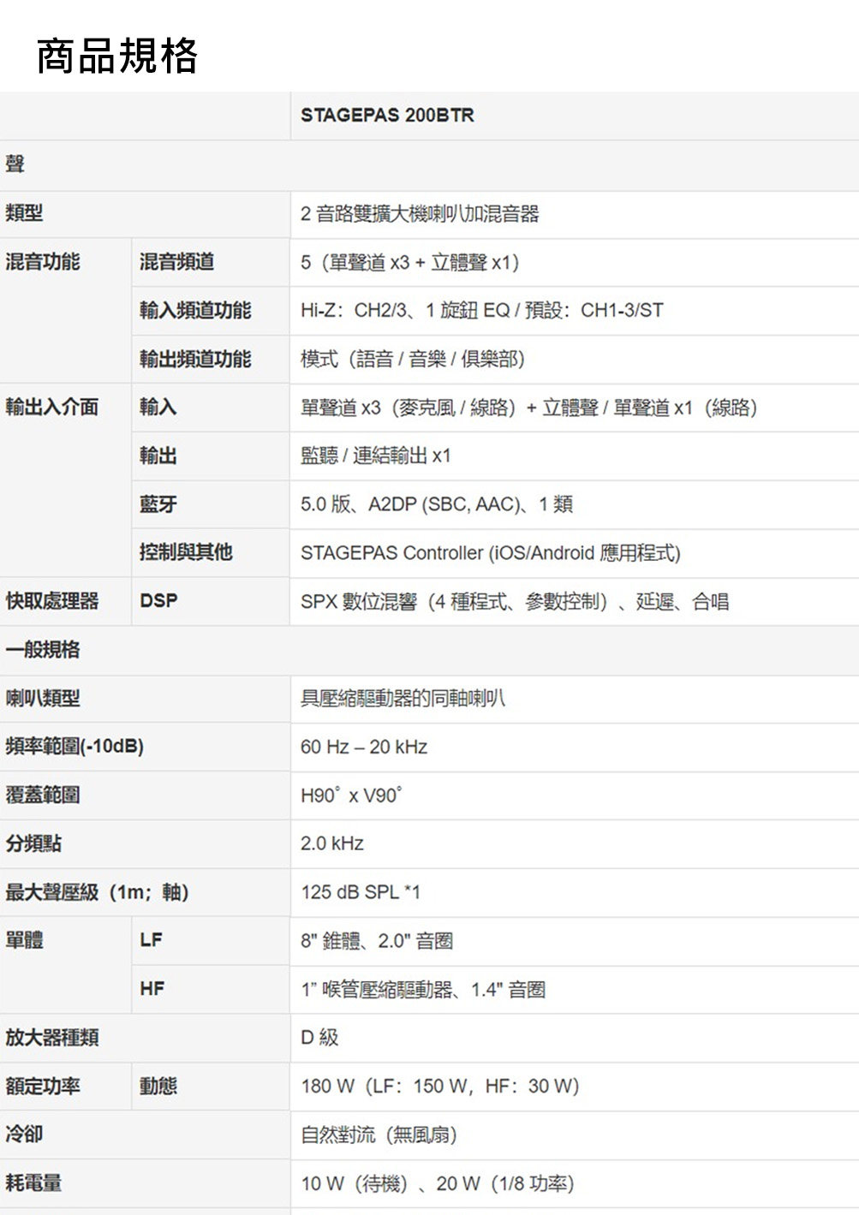Image resolution: width=859 pixels, height=1215 pixels.
Task: Select the 5（單聲道 x3 + 立體聲 x1）value
Action: [x=410, y=262]
